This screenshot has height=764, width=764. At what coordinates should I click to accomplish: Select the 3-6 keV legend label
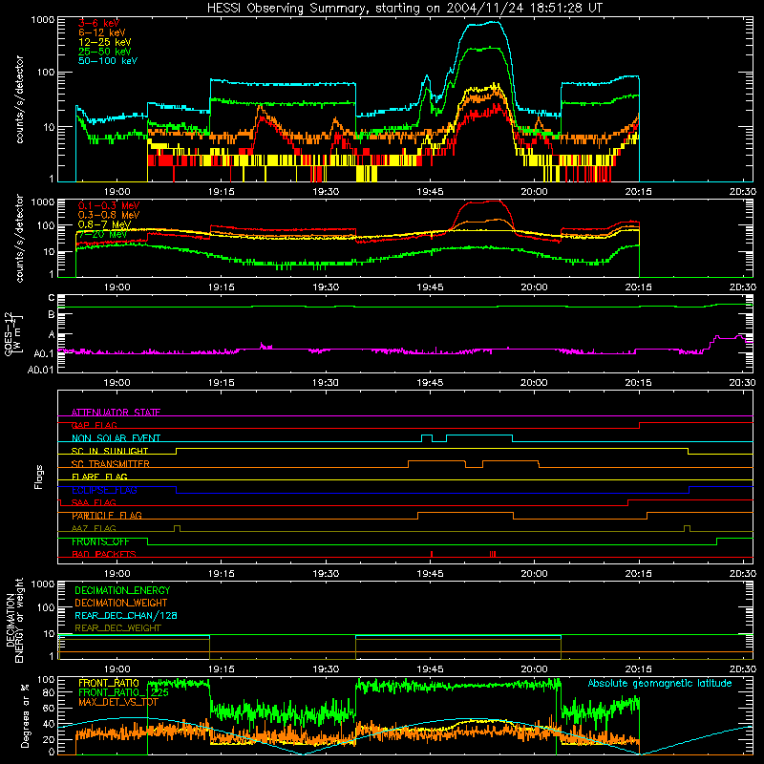(x=98, y=23)
